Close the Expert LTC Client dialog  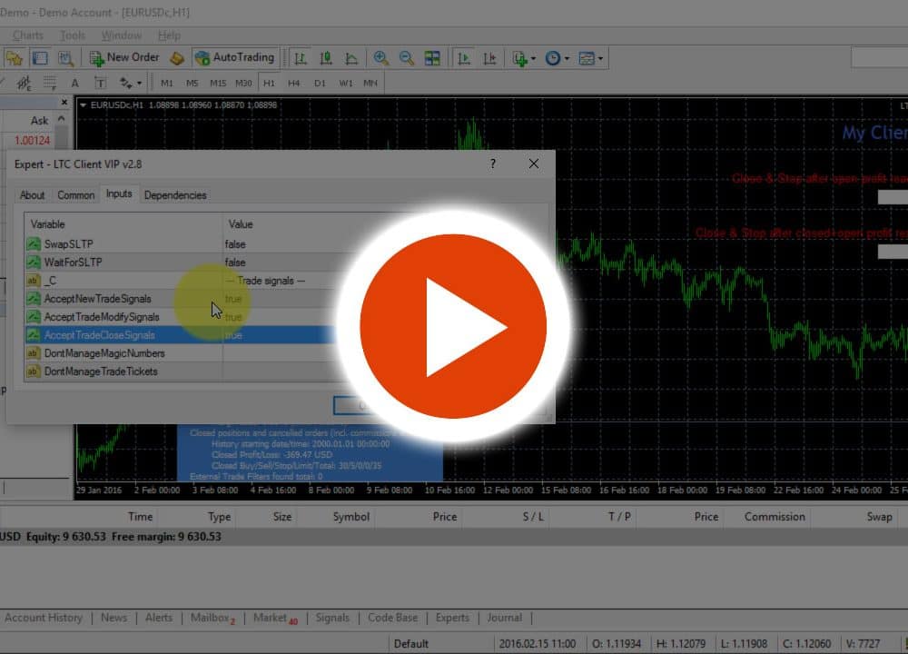pyautogui.click(x=534, y=163)
